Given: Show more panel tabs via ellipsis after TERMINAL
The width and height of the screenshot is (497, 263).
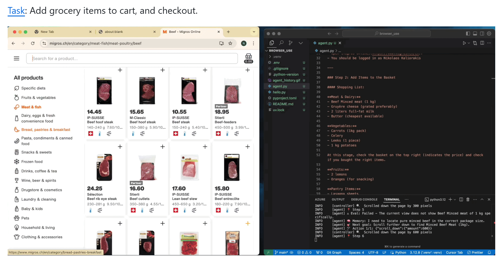Looking at the screenshot, I should (407, 199).
